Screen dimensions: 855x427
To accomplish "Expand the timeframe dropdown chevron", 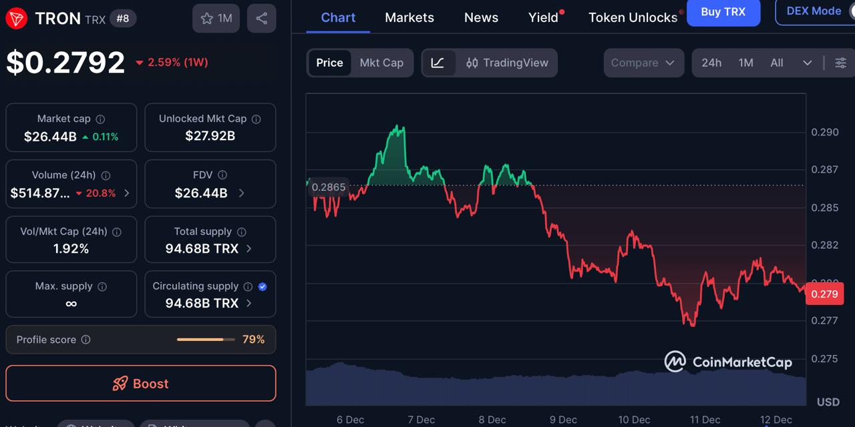I will [x=808, y=63].
